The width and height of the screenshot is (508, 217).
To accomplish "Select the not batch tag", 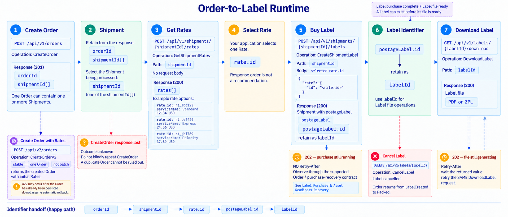I will coord(61,164).
